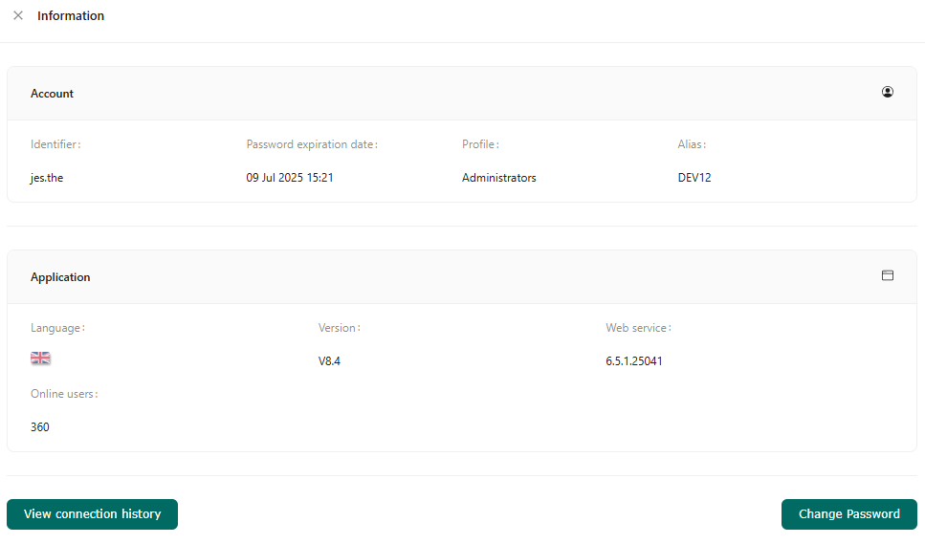Click the web service number 6.5.1.25041
925x544 pixels.
[634, 361]
